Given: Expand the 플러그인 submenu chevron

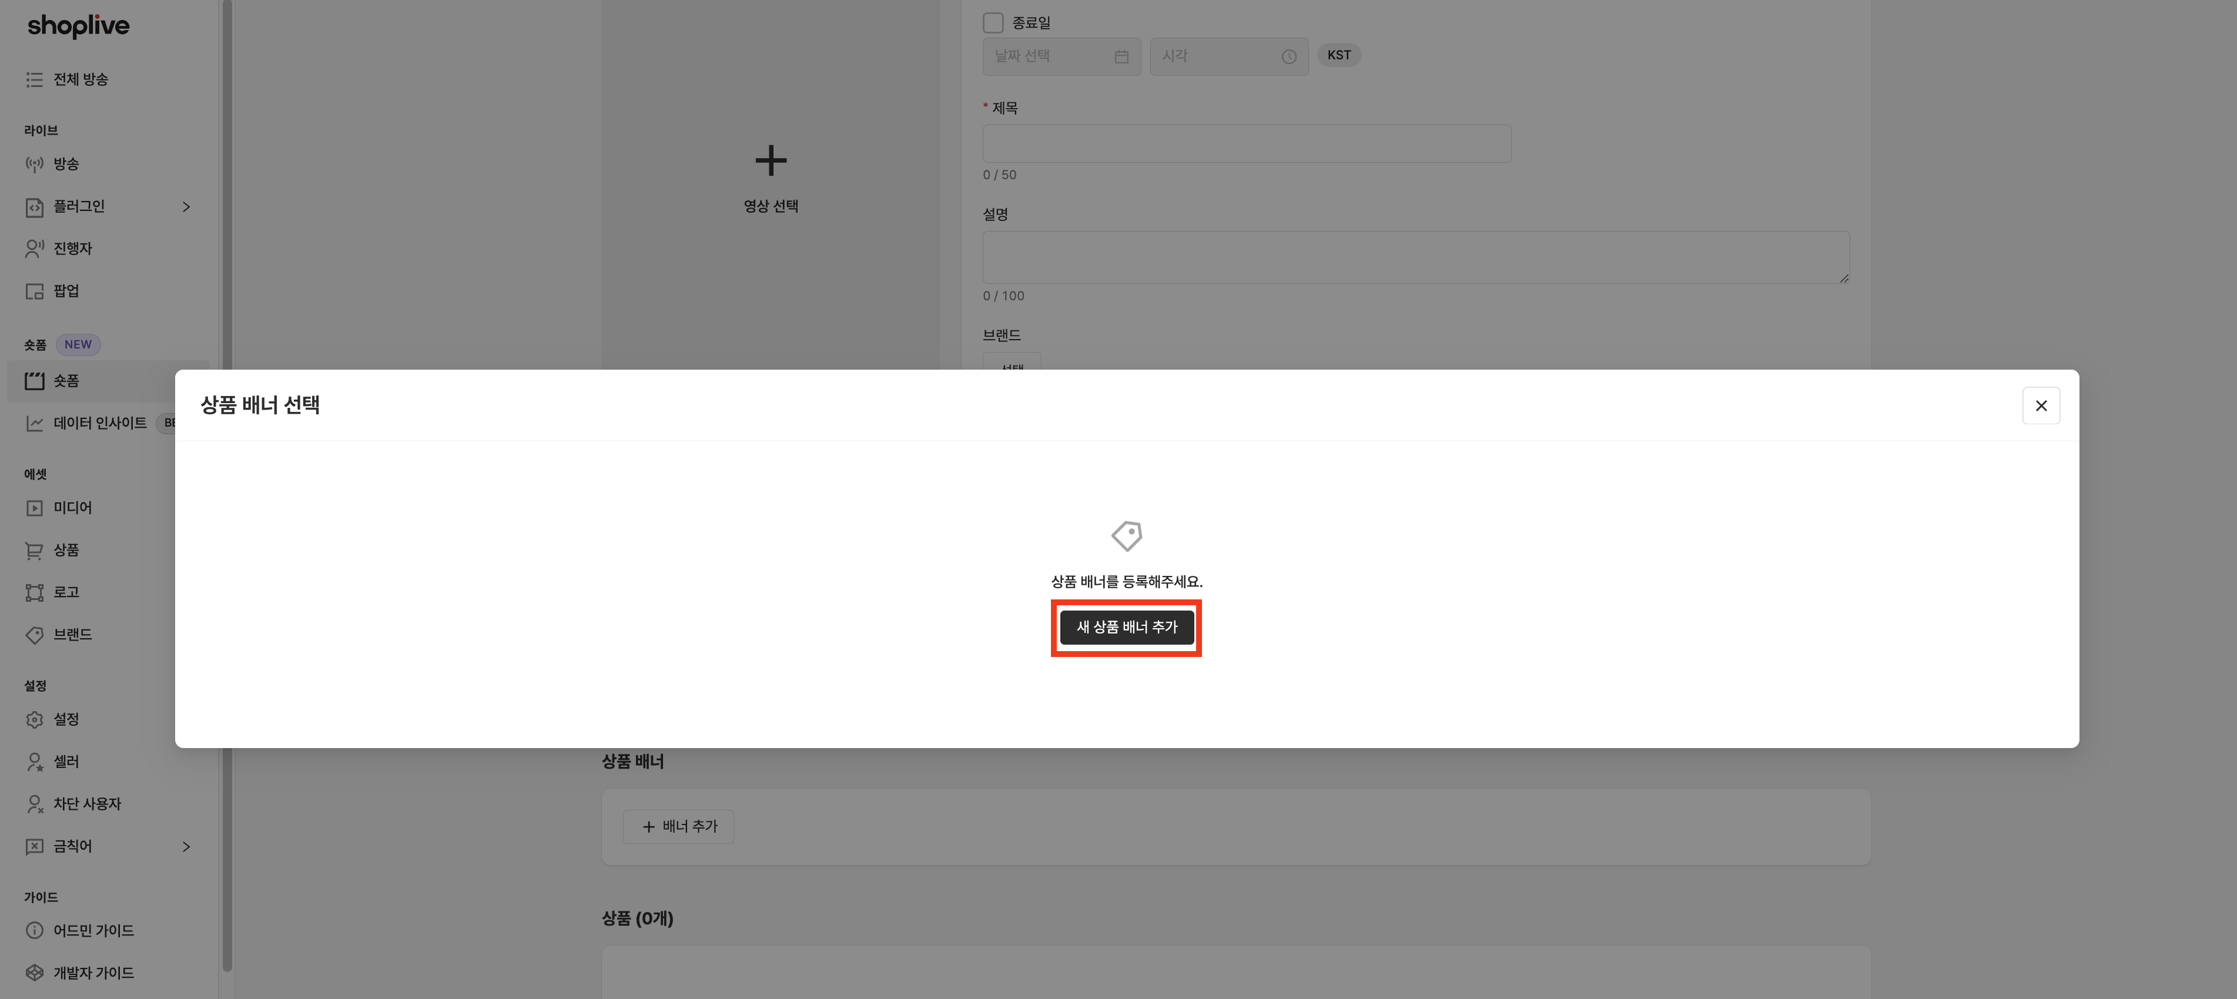Looking at the screenshot, I should 186,207.
